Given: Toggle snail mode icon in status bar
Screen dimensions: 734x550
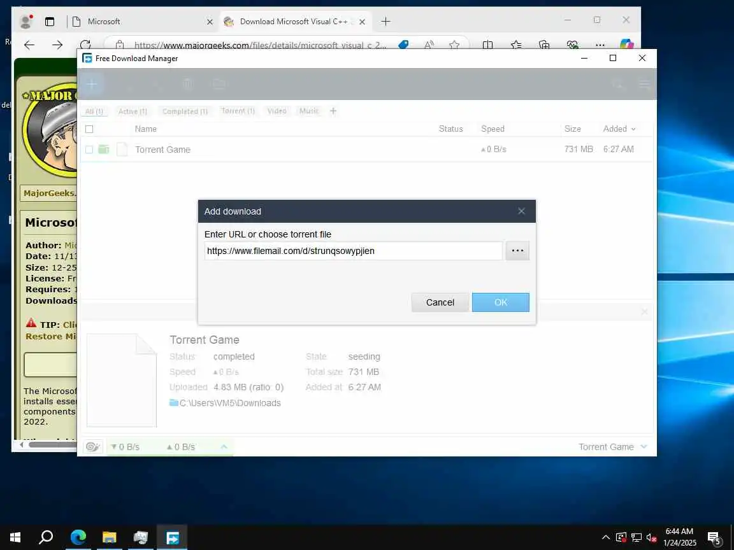Looking at the screenshot, I should click(x=92, y=447).
